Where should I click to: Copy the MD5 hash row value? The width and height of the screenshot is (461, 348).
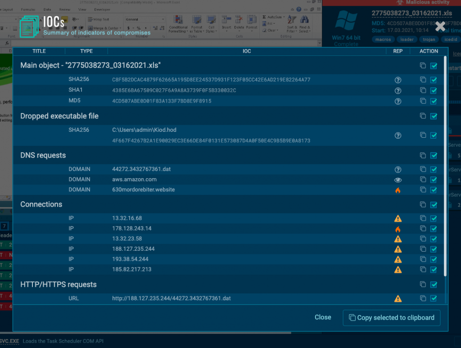(x=422, y=101)
